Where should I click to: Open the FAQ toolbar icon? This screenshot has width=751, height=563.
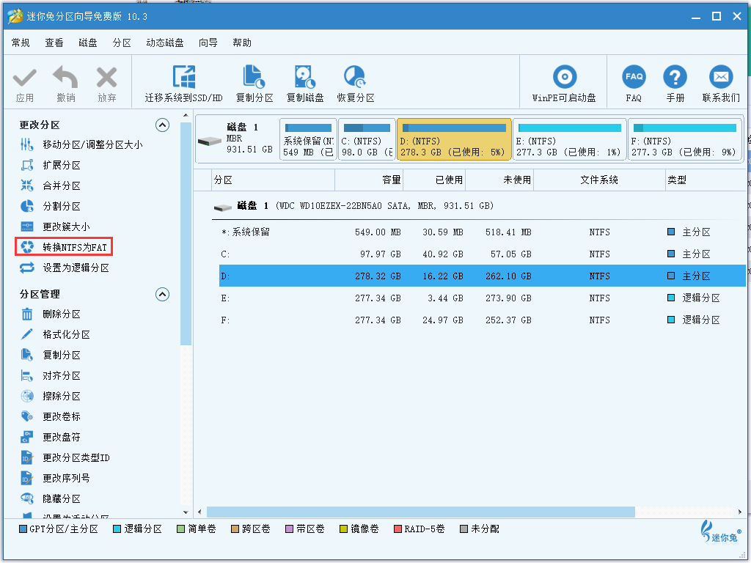pos(634,76)
